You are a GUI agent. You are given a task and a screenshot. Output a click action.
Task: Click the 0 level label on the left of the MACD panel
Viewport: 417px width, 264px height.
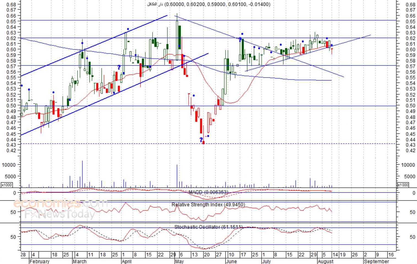[15, 193]
